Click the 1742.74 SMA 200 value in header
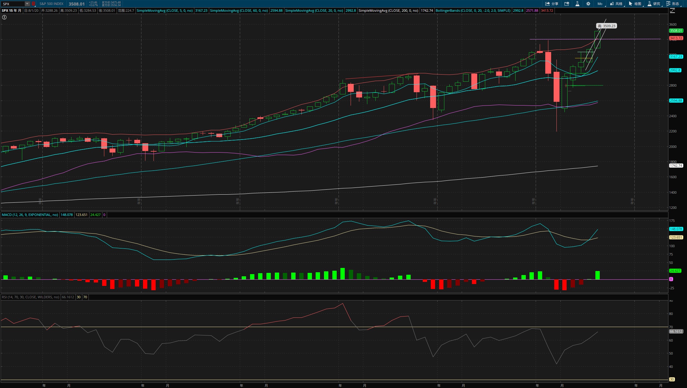 click(427, 11)
